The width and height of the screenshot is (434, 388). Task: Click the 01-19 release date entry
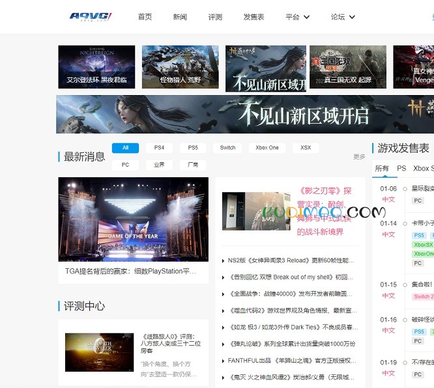point(388,363)
